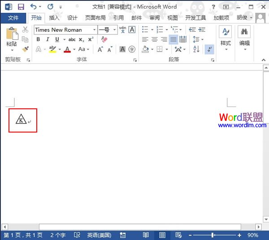Click word count 2个字 in status bar
269x240 pixels.
(x=58, y=235)
